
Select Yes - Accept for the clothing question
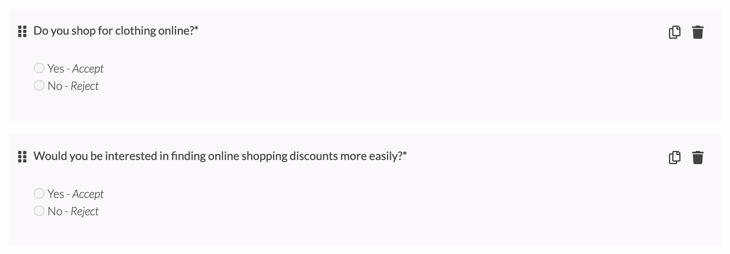click(x=39, y=68)
